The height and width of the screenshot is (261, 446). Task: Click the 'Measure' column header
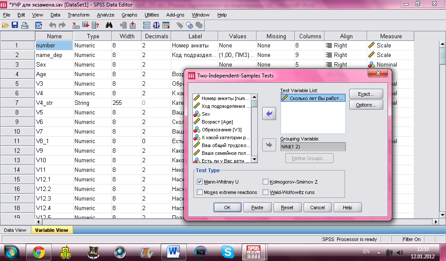(x=391, y=36)
